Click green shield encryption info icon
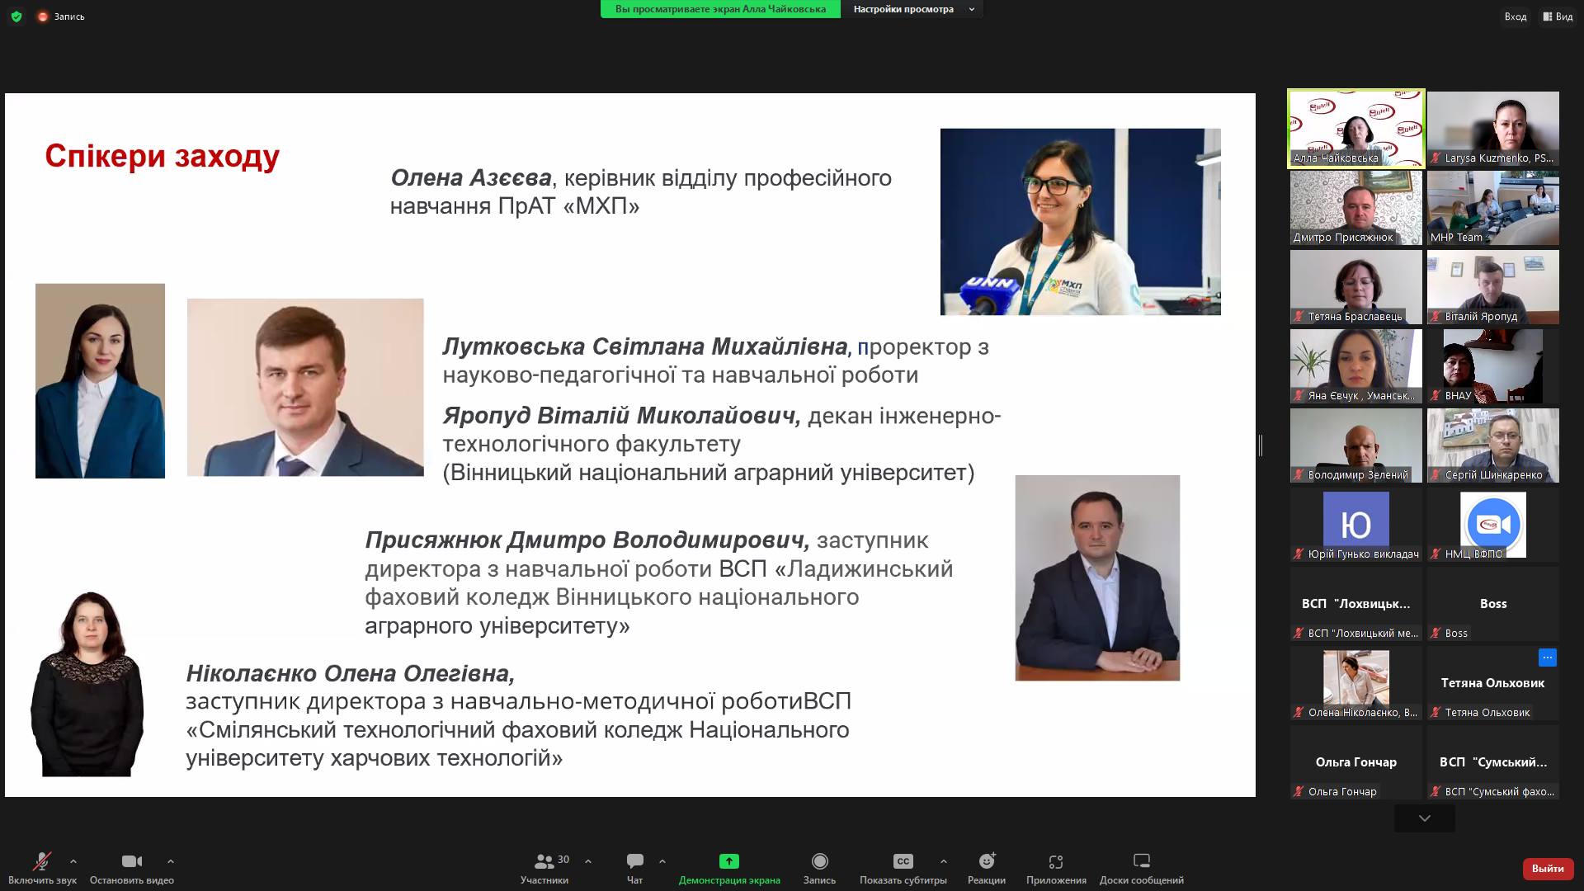Screen dimensions: 1584x891 [x=16, y=16]
